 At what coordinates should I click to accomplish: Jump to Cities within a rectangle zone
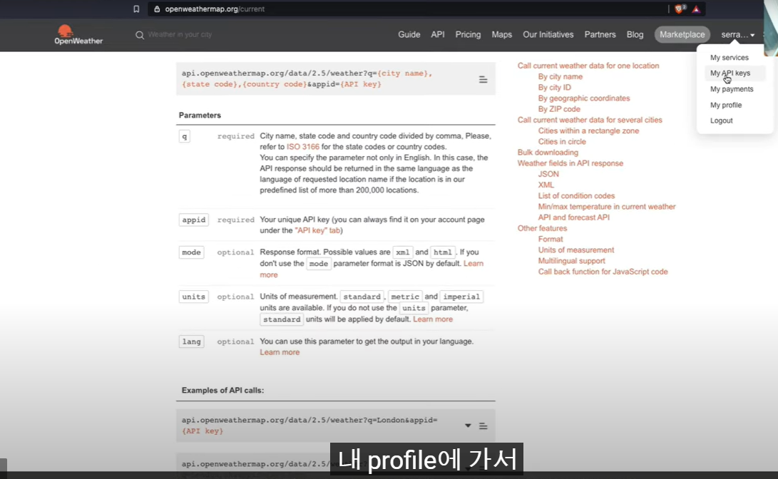(x=588, y=131)
